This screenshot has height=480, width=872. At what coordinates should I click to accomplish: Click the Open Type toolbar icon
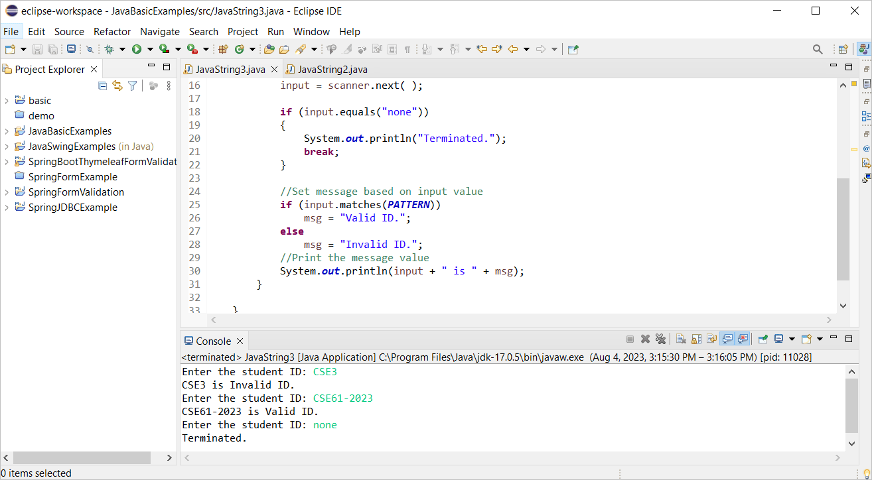(x=269, y=49)
